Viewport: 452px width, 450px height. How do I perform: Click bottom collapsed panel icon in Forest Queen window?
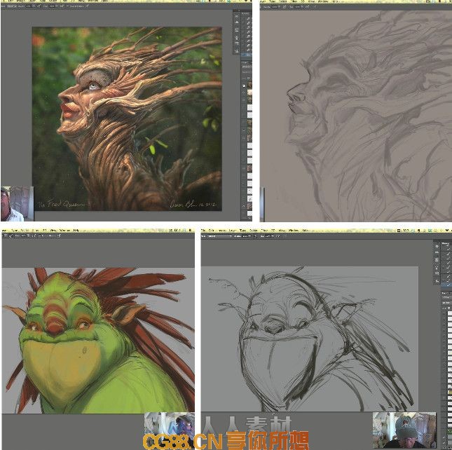237,51
